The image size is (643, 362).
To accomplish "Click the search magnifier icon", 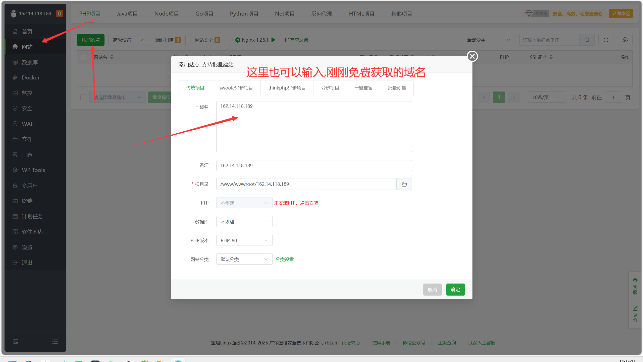I will tap(587, 40).
